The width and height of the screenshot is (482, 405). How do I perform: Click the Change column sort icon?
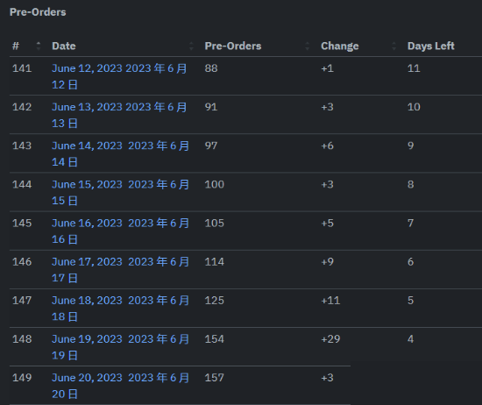coord(393,46)
